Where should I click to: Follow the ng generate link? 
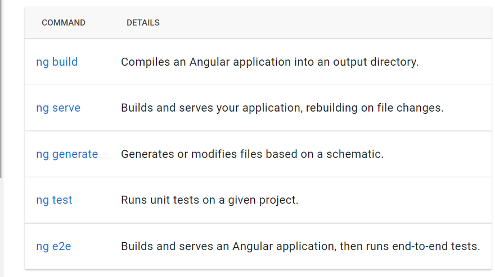pyautogui.click(x=67, y=154)
